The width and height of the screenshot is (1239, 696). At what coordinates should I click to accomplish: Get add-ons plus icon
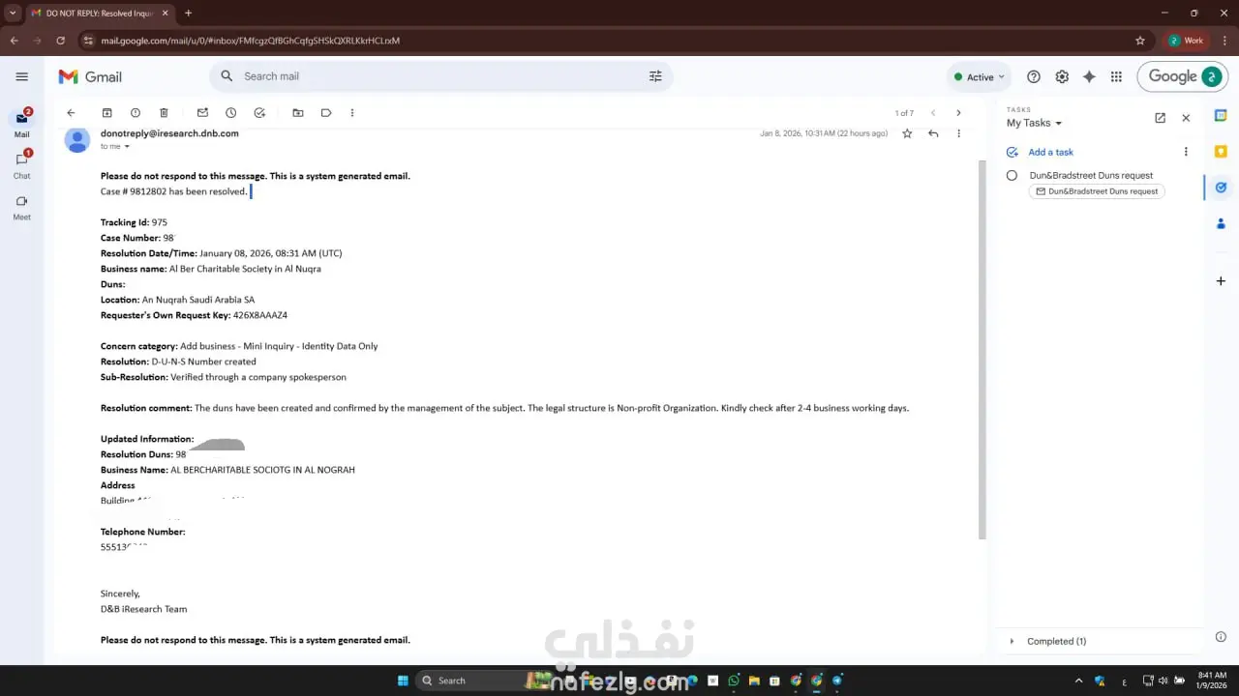(1221, 281)
